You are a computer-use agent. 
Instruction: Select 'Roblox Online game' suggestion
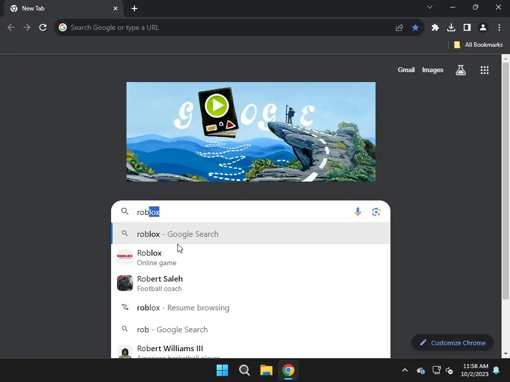pyautogui.click(x=251, y=257)
